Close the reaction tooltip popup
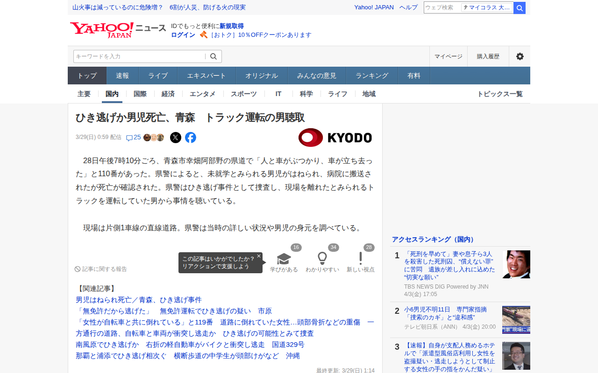The image size is (598, 373). pos(259,256)
